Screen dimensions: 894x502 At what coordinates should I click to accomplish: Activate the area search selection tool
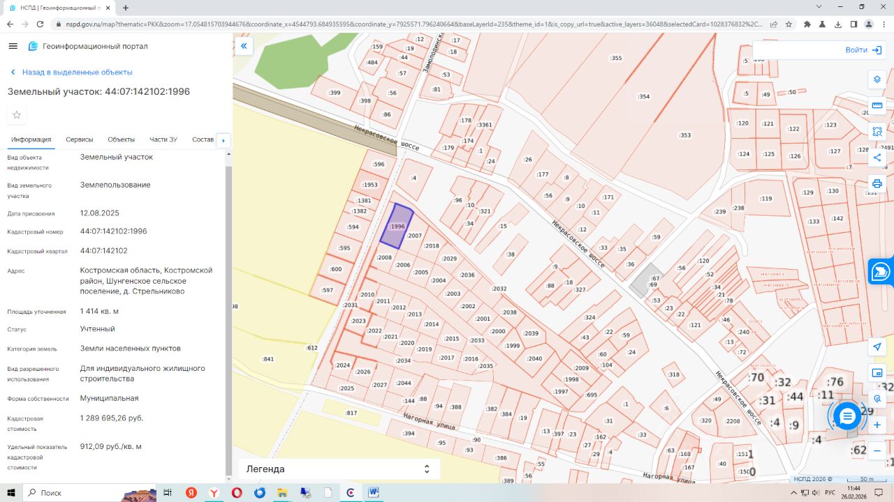[877, 131]
